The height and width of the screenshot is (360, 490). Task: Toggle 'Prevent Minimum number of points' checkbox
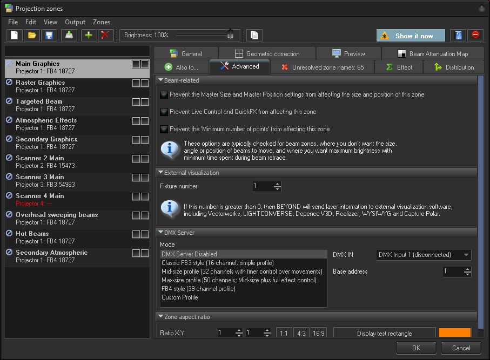coord(164,130)
